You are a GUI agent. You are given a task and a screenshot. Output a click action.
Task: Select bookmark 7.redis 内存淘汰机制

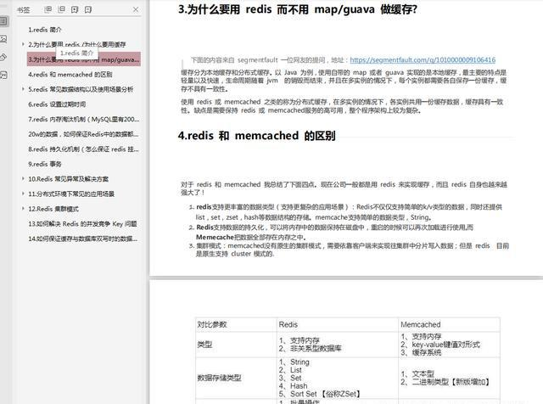[83, 119]
